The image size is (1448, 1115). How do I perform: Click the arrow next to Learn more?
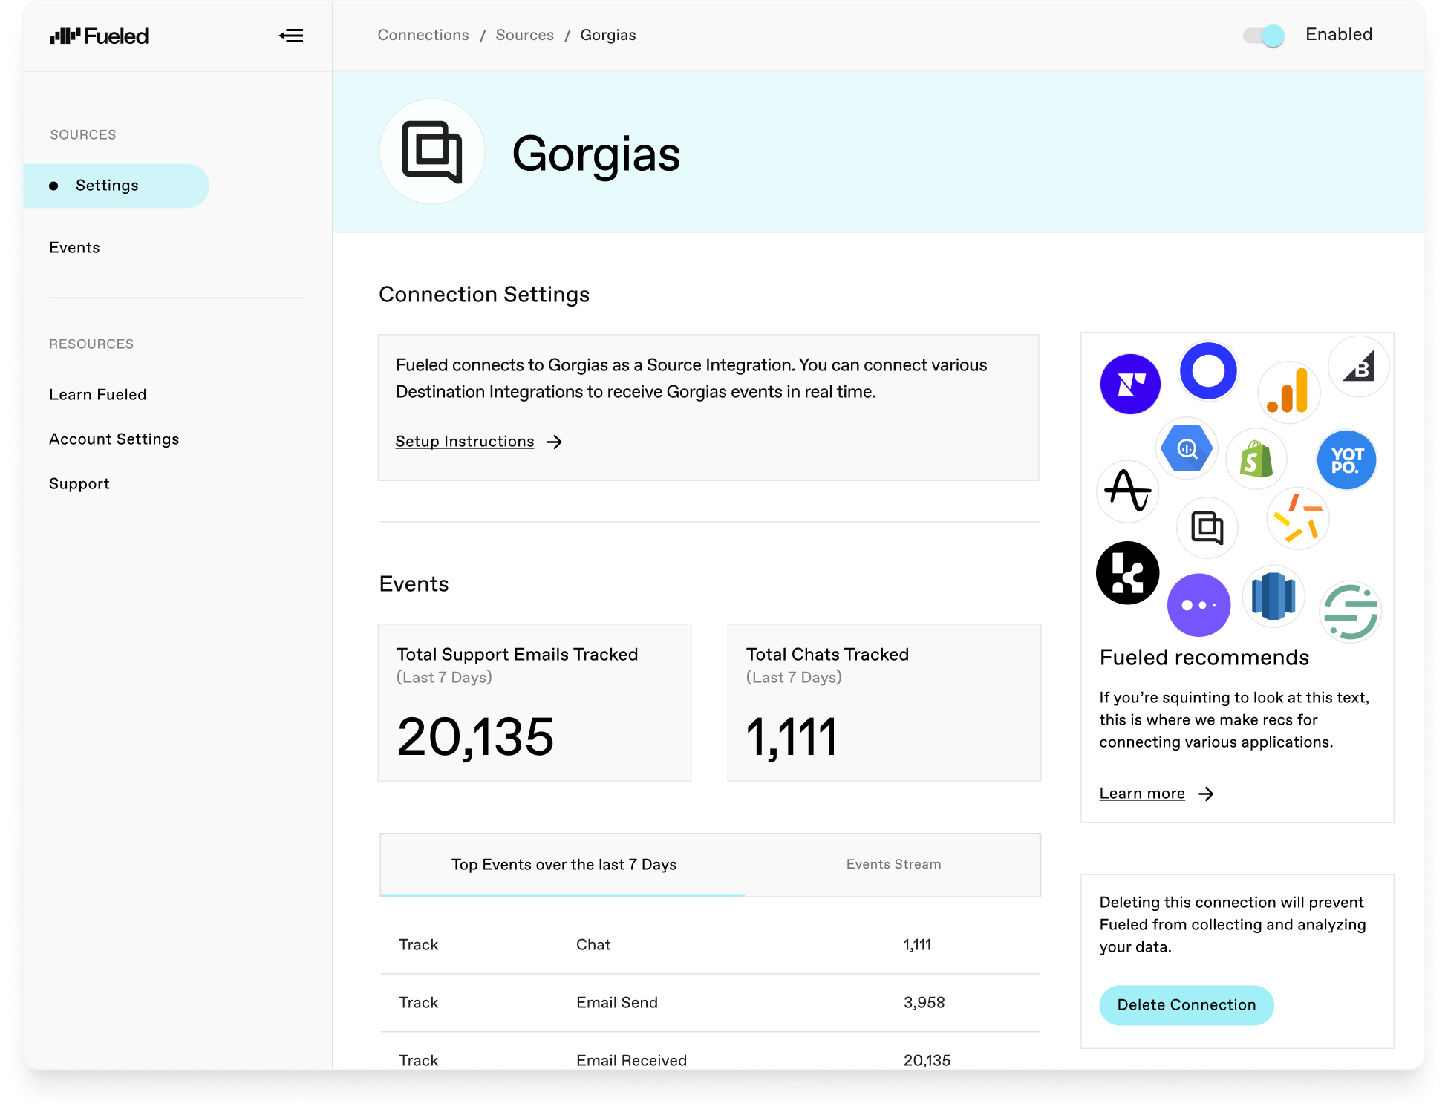click(1207, 794)
